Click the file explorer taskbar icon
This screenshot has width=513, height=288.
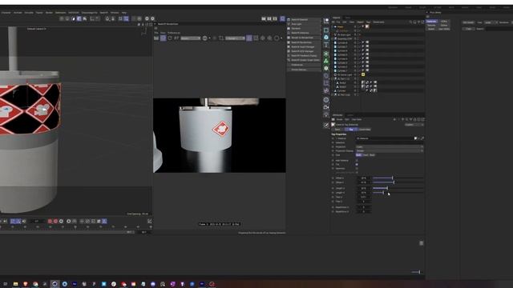15,284
